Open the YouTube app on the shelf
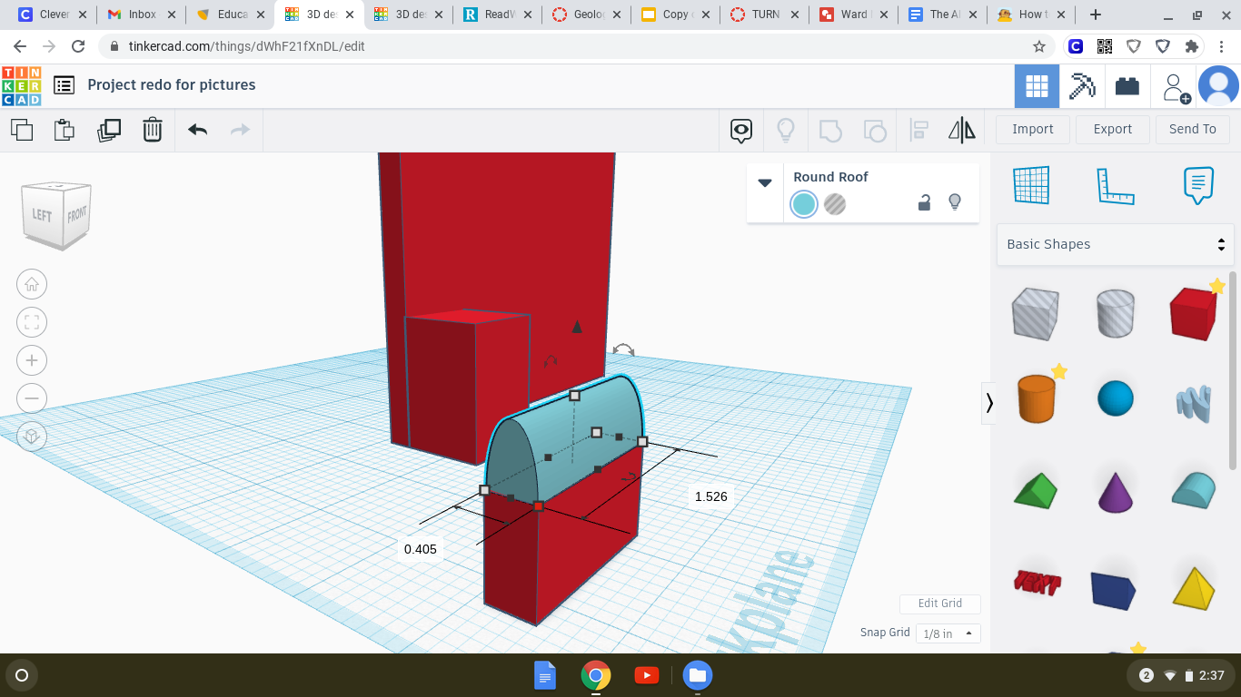 (x=647, y=675)
